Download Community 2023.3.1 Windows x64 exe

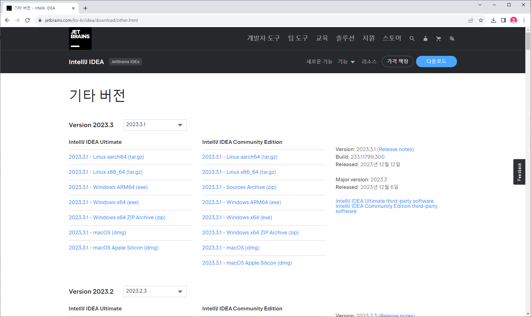[x=237, y=217]
